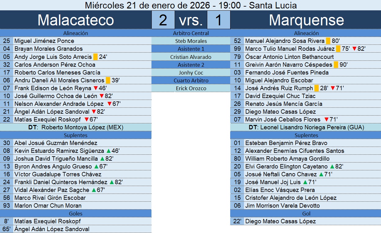Viewport: 381px width, 233px height.
Task: Click the red arrow next to Marvin José Ceballos Flores
Action: [326, 119]
